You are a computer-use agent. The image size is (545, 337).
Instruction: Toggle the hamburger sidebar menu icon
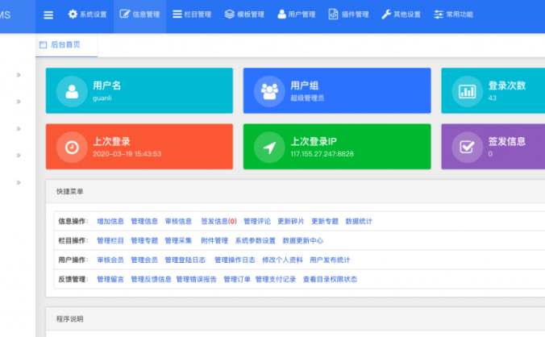click(48, 15)
